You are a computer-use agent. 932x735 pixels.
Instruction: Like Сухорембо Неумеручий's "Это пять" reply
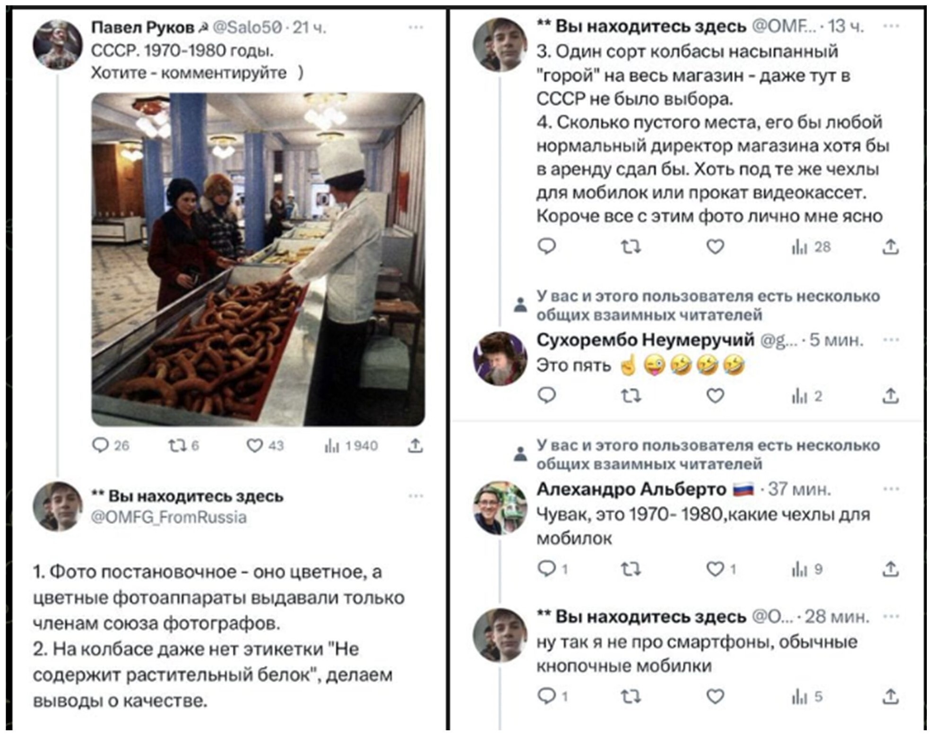[x=715, y=396]
